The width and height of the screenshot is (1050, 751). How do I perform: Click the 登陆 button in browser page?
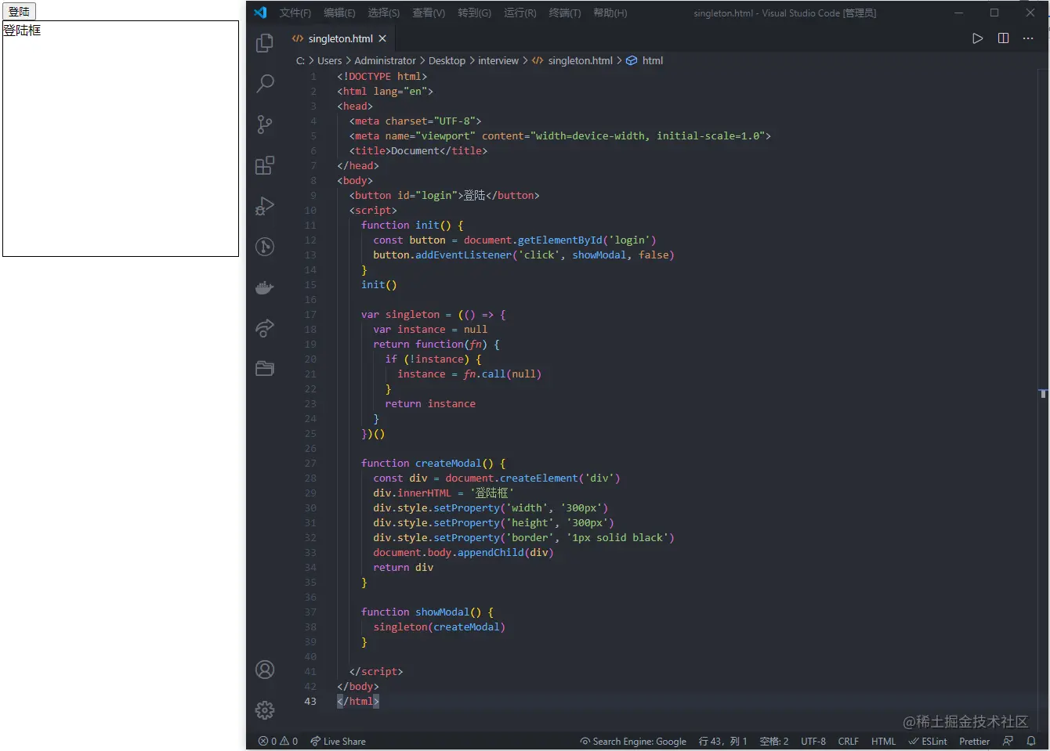point(19,12)
